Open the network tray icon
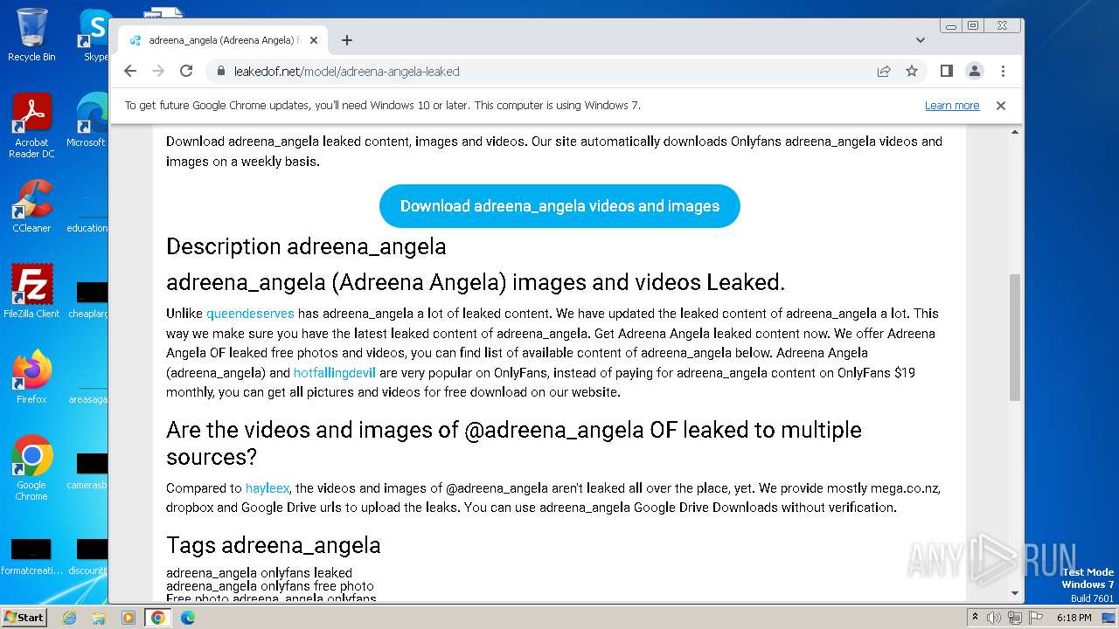Screen dimensions: 1119x629 tap(1015, 618)
